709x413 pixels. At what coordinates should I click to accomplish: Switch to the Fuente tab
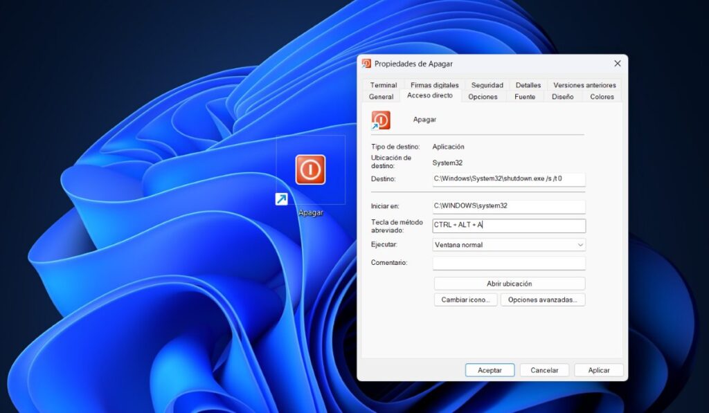tap(525, 96)
